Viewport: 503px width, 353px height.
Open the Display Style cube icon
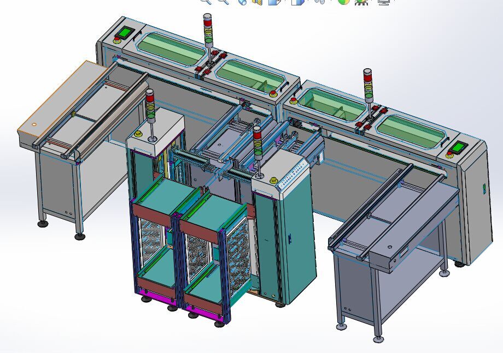coord(297,2)
